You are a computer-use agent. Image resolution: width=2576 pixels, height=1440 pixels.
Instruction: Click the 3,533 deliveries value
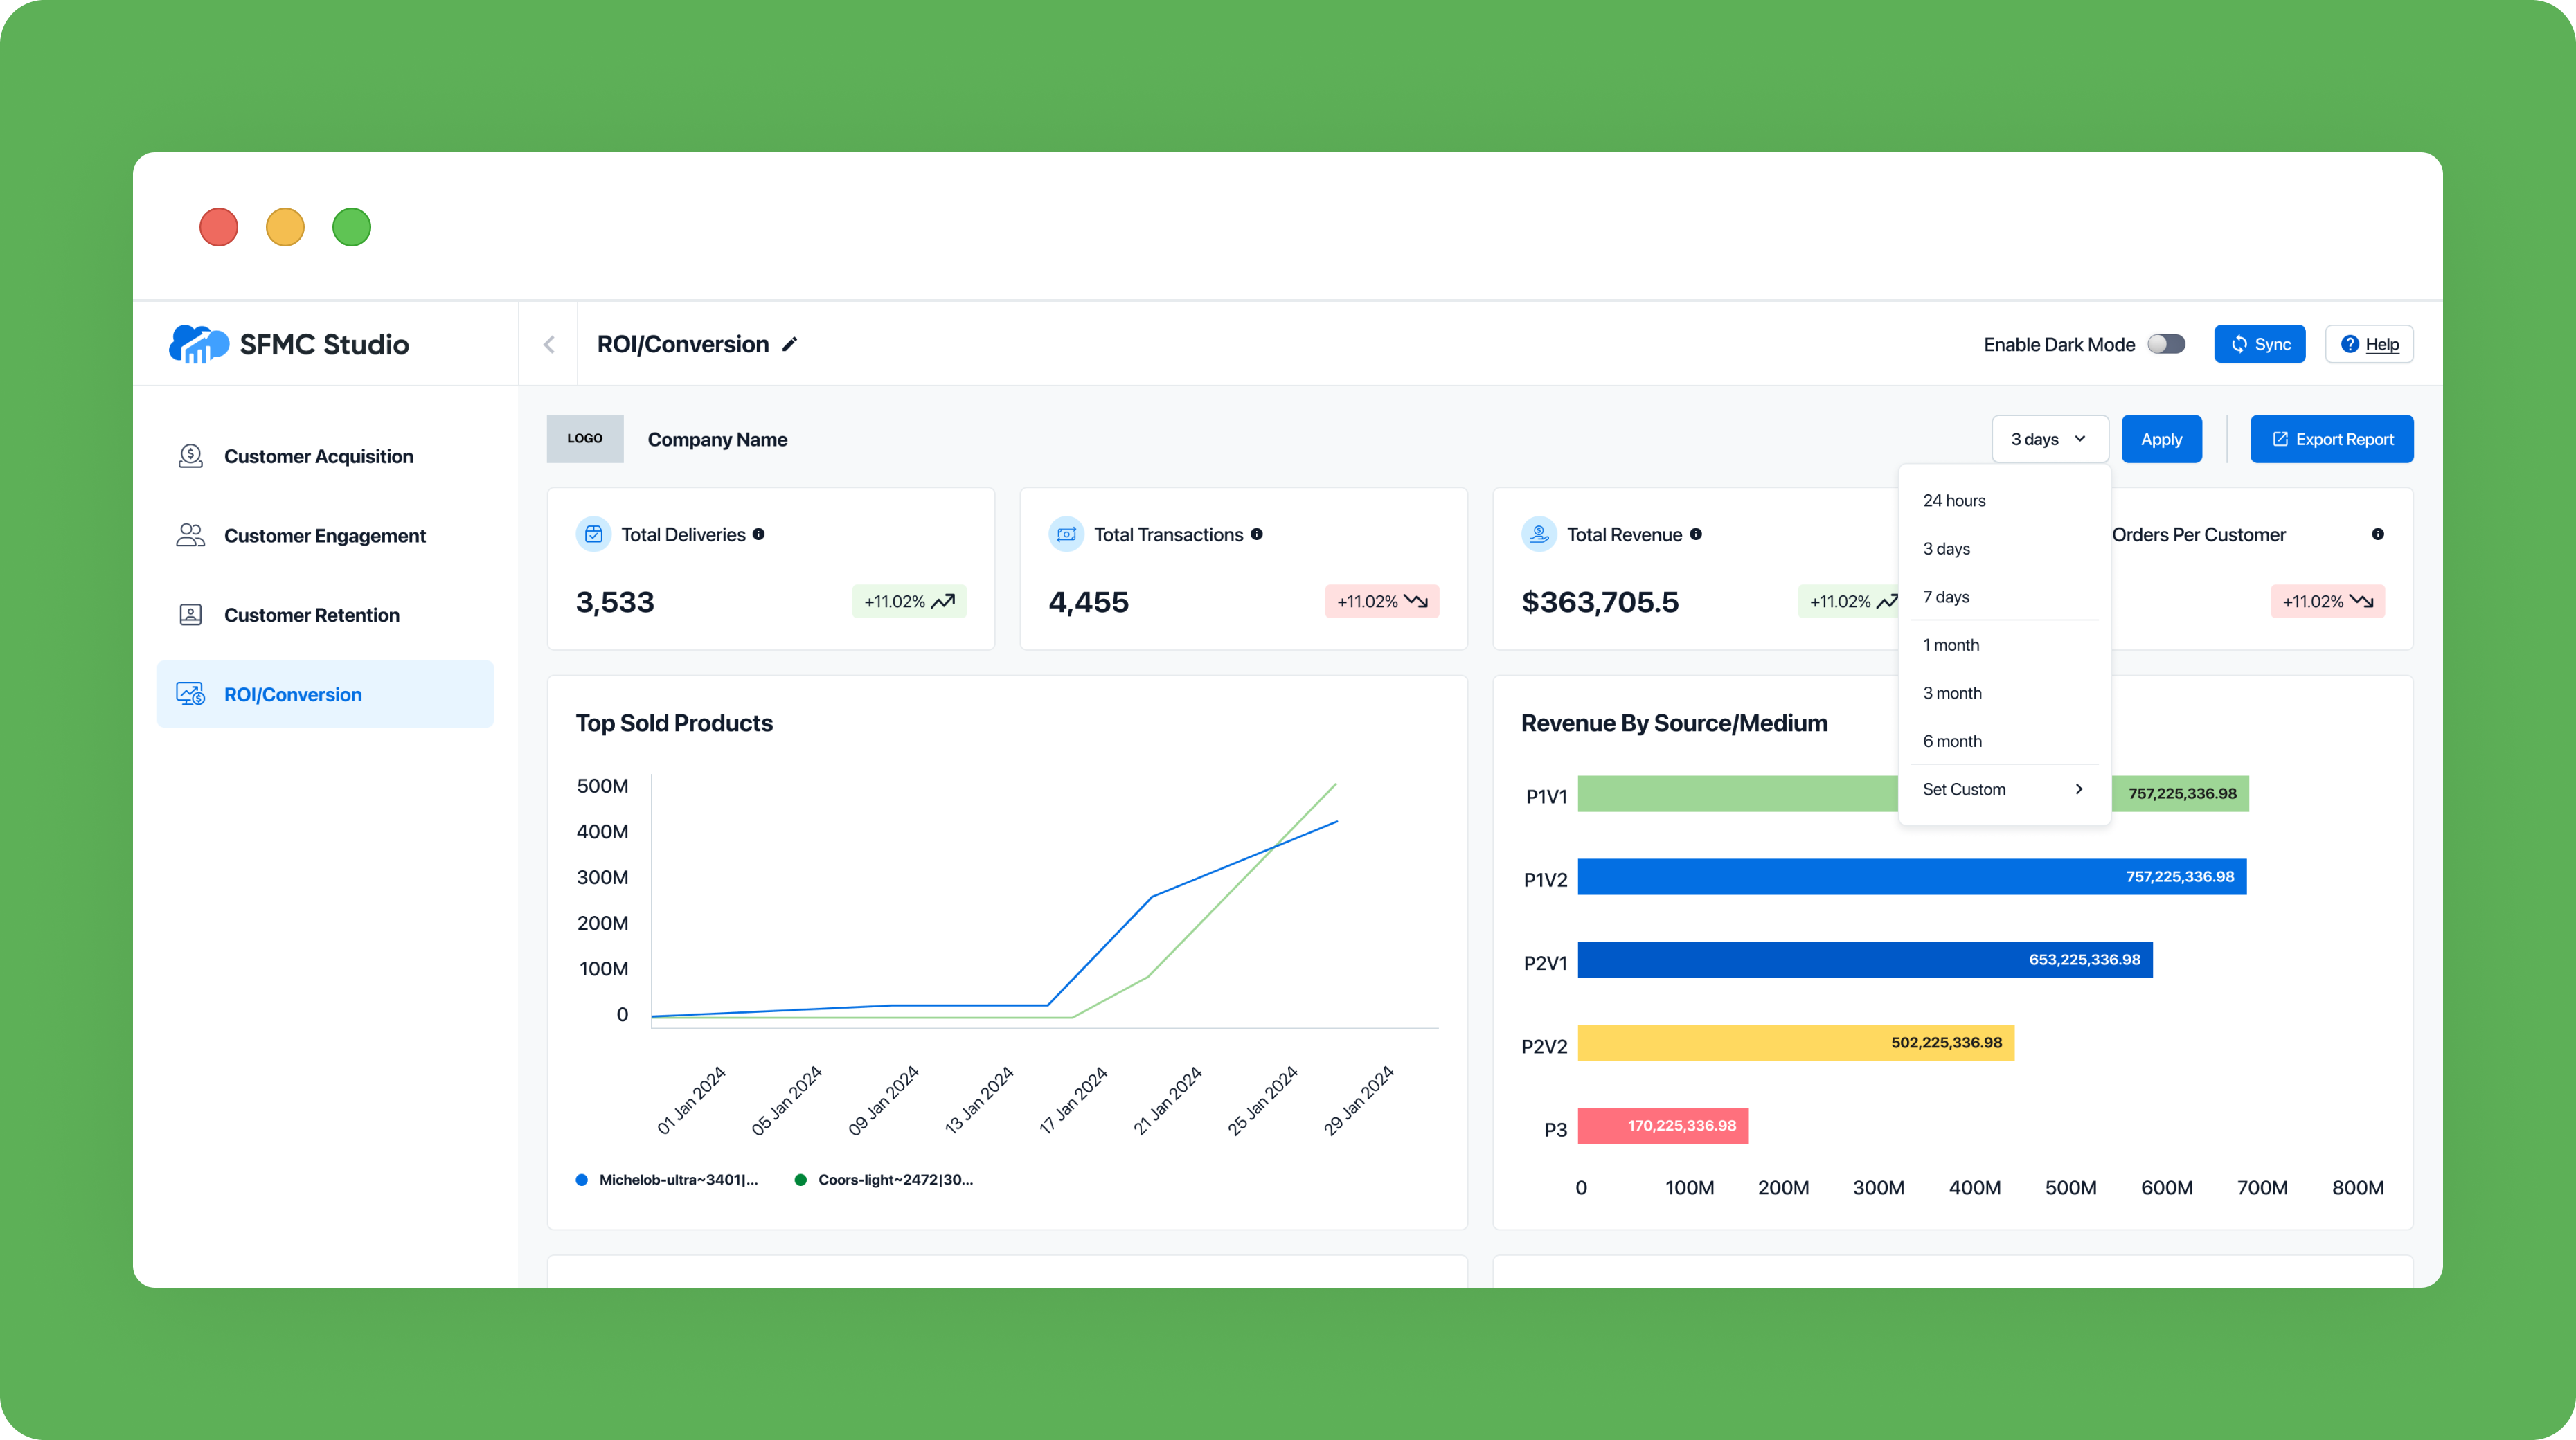615,602
